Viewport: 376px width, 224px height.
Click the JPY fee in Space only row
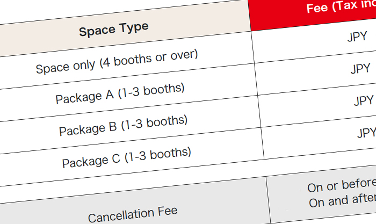coord(357,37)
